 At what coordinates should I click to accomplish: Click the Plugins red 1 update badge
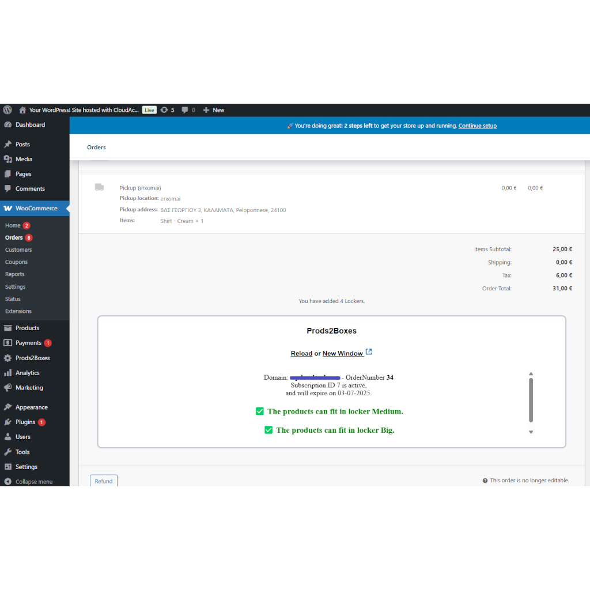click(41, 422)
